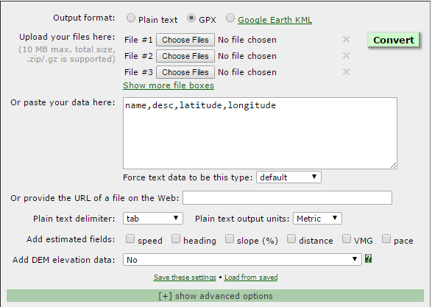Open Add DEM elevation data dropdown
The width and height of the screenshot is (432, 307).
(x=242, y=260)
